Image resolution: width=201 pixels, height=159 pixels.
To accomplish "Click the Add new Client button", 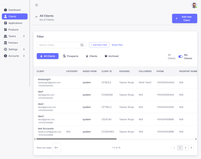I will (x=185, y=18).
